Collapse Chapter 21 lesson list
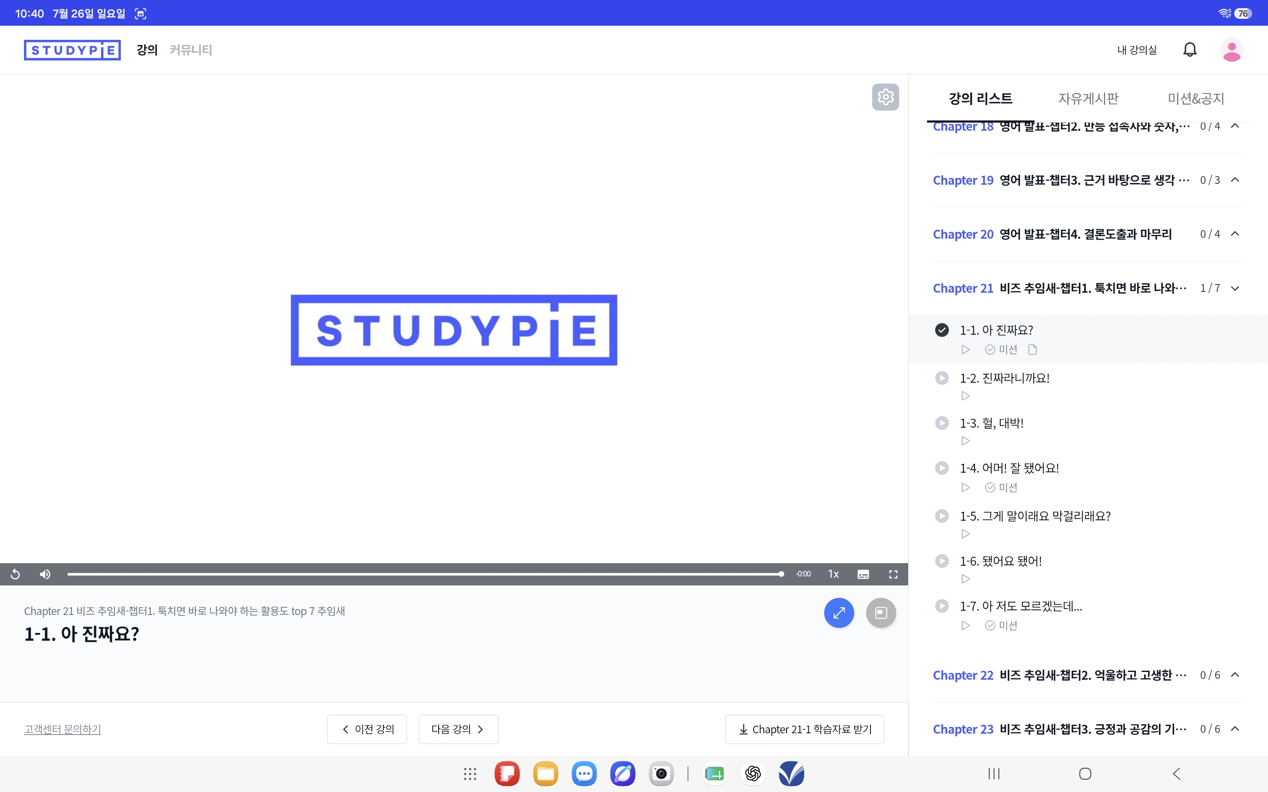The height and width of the screenshot is (792, 1268). (1235, 288)
